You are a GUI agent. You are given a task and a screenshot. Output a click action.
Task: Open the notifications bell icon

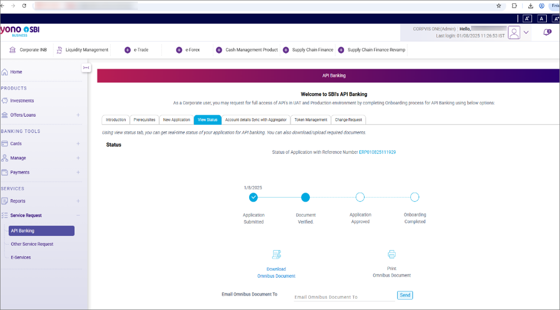[547, 32]
